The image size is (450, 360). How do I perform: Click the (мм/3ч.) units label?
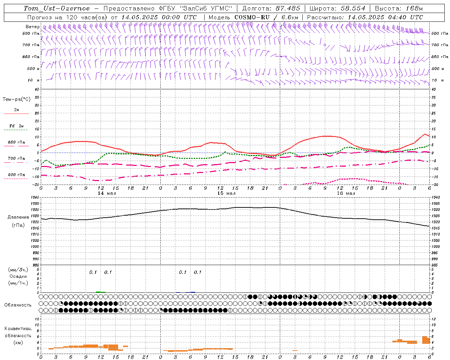[x=18, y=270]
